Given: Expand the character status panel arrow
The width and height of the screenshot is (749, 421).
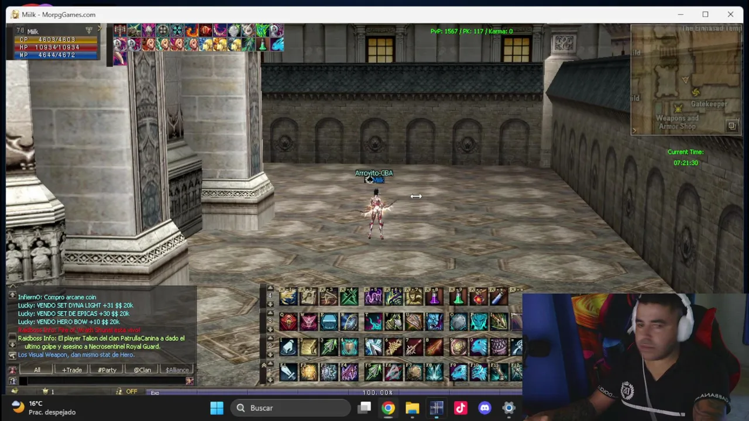Looking at the screenshot, I should 99,29.
